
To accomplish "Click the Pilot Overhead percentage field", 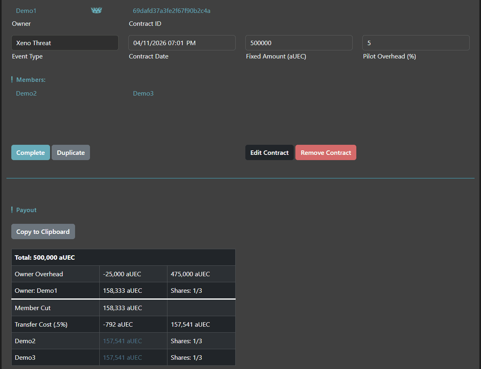I will 416,43.
